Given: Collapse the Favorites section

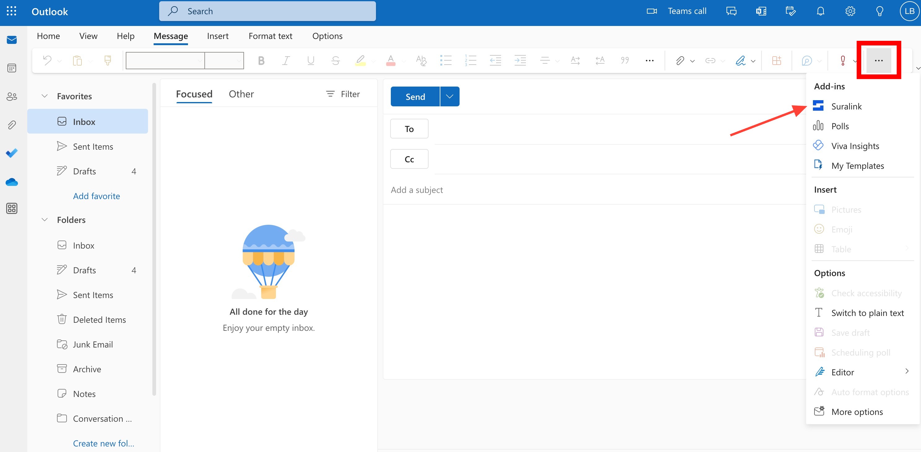Looking at the screenshot, I should (x=45, y=96).
